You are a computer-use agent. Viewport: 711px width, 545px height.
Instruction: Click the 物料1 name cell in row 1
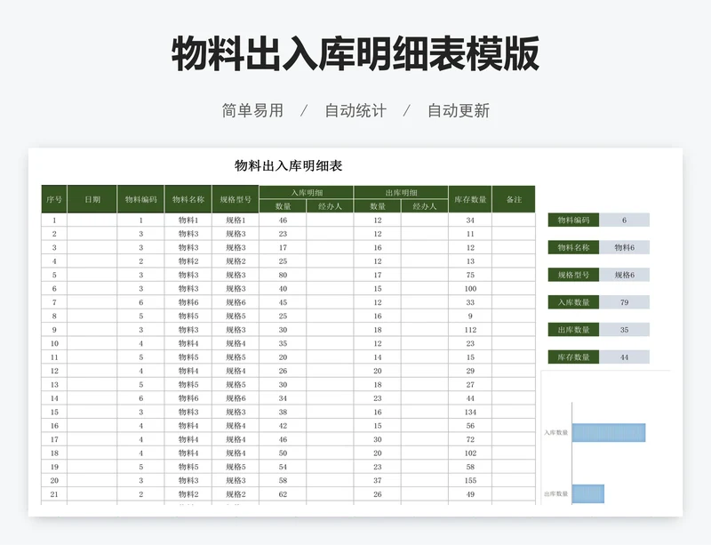pos(188,220)
